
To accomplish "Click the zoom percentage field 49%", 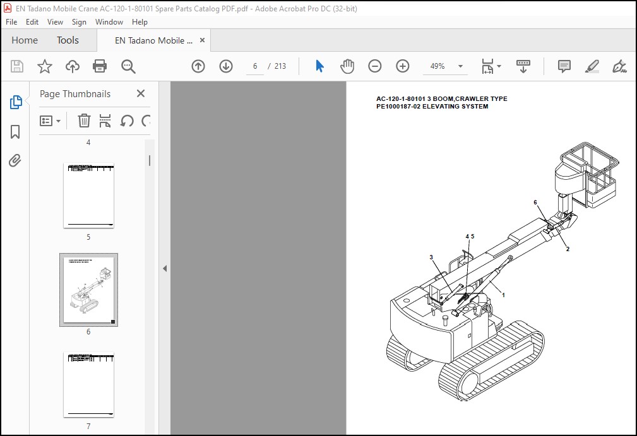I will coord(438,66).
